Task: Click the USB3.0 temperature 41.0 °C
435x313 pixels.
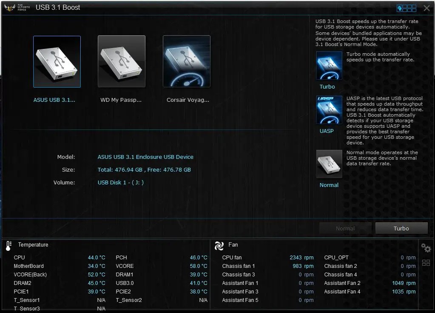Action: (199, 283)
